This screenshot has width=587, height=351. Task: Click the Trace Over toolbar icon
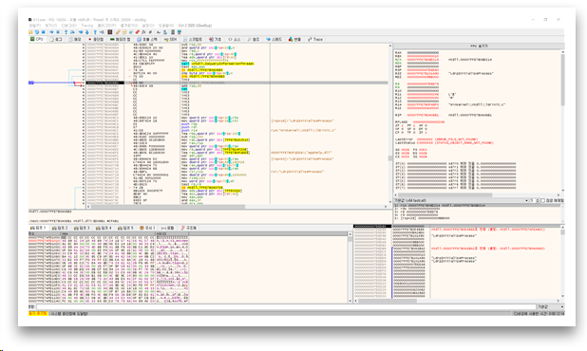click(x=86, y=32)
